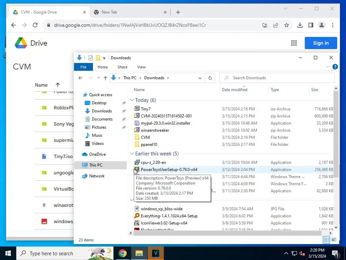
Task: Select Desktop in Quick access
Action: (x=99, y=103)
